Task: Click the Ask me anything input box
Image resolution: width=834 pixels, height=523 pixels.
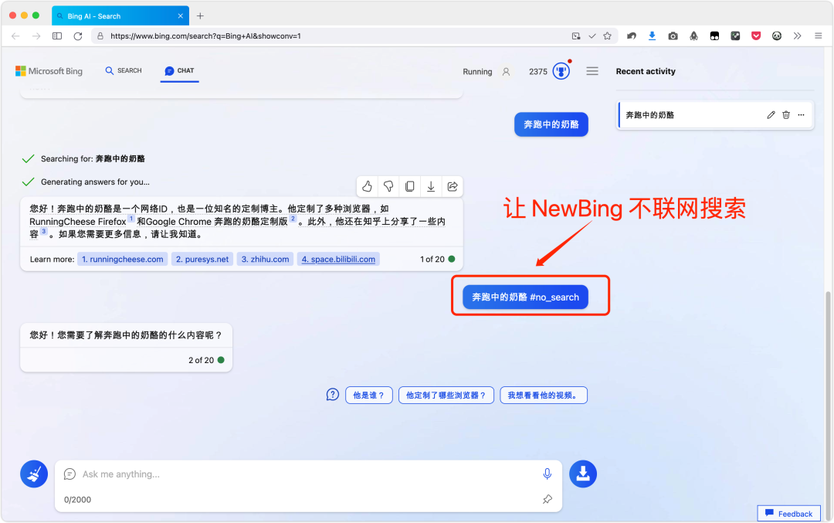Action: tap(308, 474)
